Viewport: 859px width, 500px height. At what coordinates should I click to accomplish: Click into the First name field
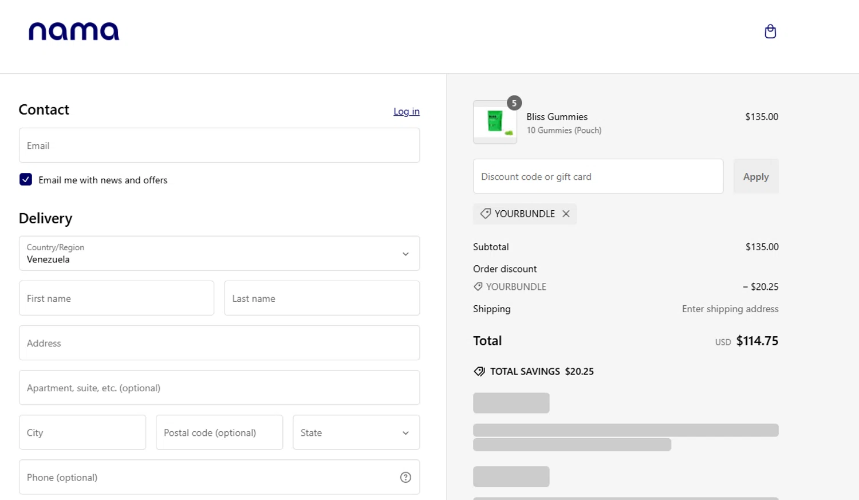116,298
